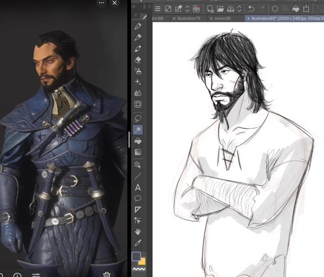Delete photo with trash icon

point(107,275)
